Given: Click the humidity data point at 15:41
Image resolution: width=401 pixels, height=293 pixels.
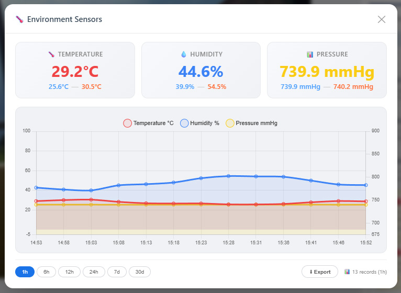Looking at the screenshot, I should coord(311,181).
